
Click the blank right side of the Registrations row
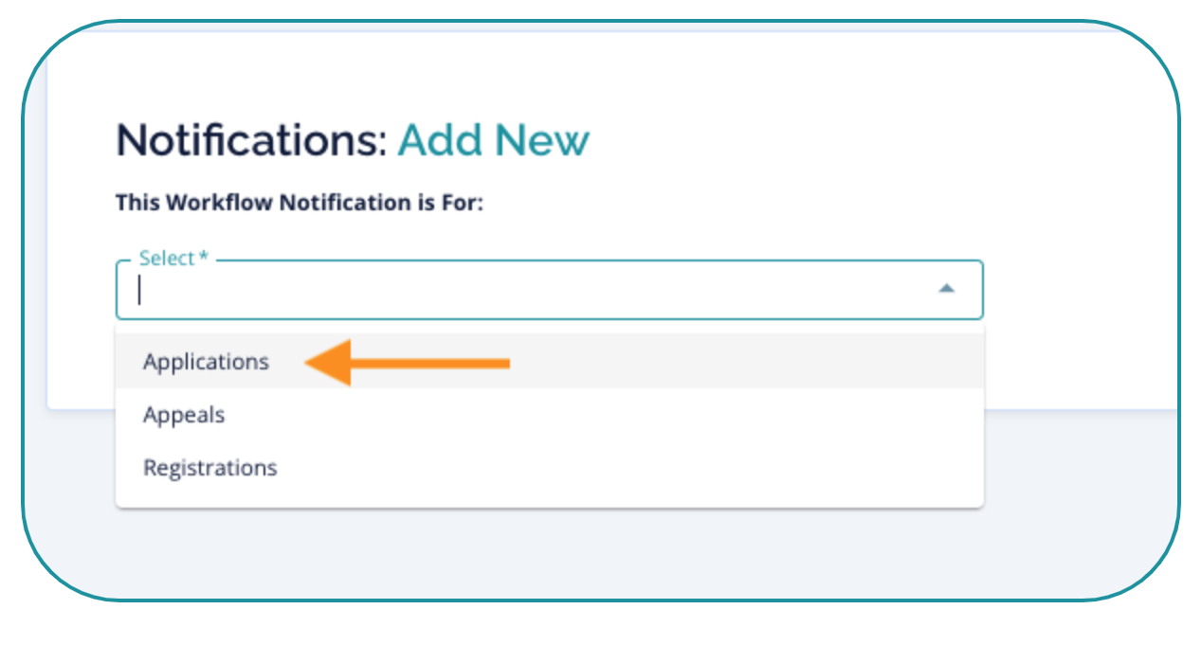click(x=758, y=468)
